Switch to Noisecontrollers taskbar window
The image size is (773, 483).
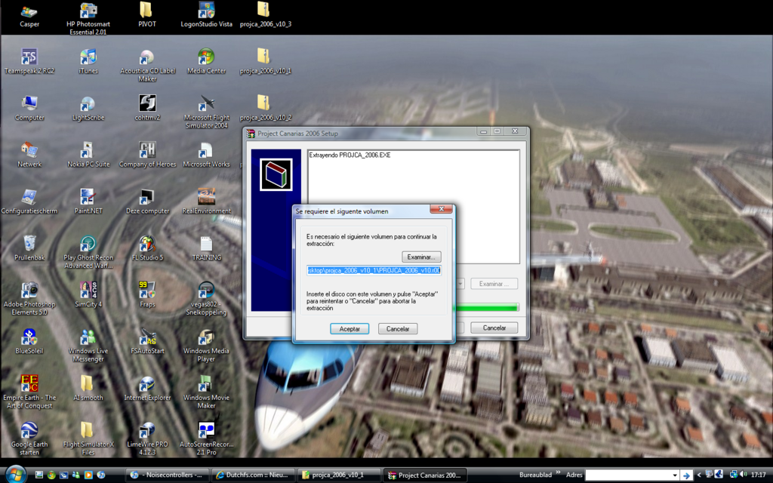click(168, 475)
